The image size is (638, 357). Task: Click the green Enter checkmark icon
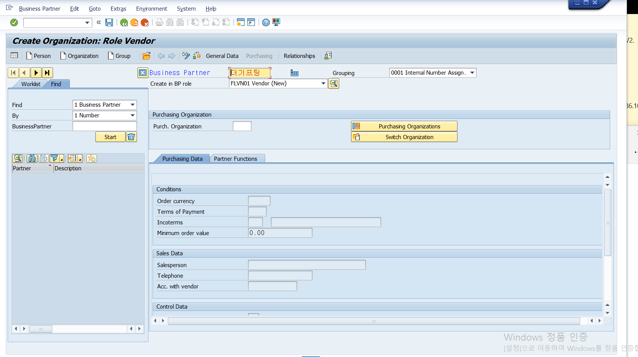(14, 22)
